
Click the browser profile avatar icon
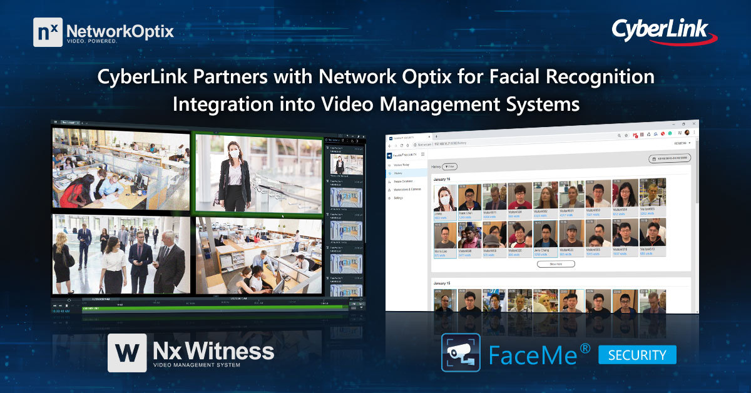687,133
